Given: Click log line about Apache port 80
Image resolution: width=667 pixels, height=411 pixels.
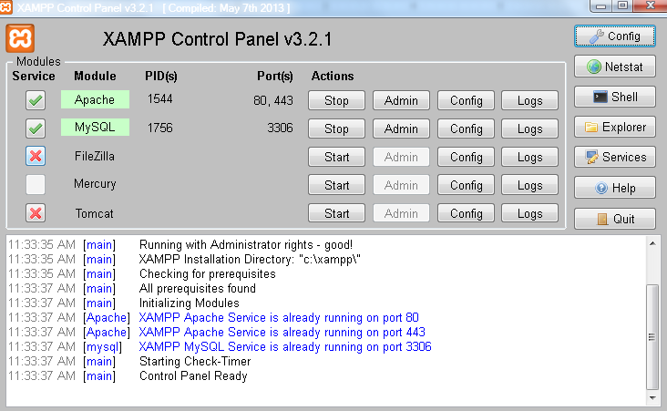Looking at the screenshot, I should coord(279,318).
